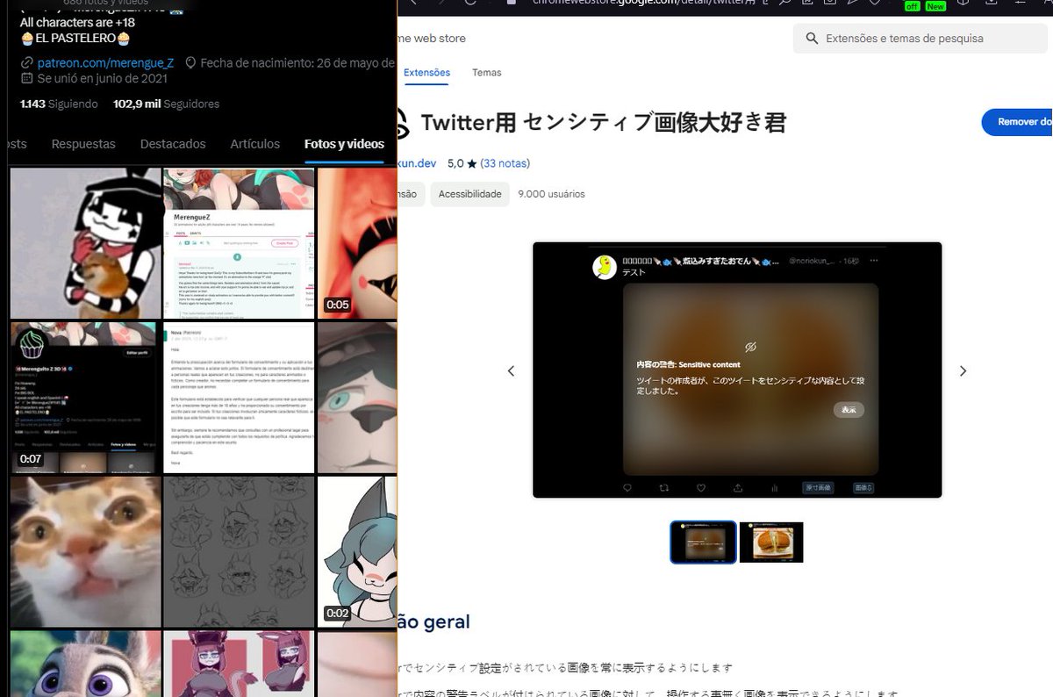
Task: Click the chain link icon beside Patreon URL
Action: pyautogui.click(x=27, y=63)
